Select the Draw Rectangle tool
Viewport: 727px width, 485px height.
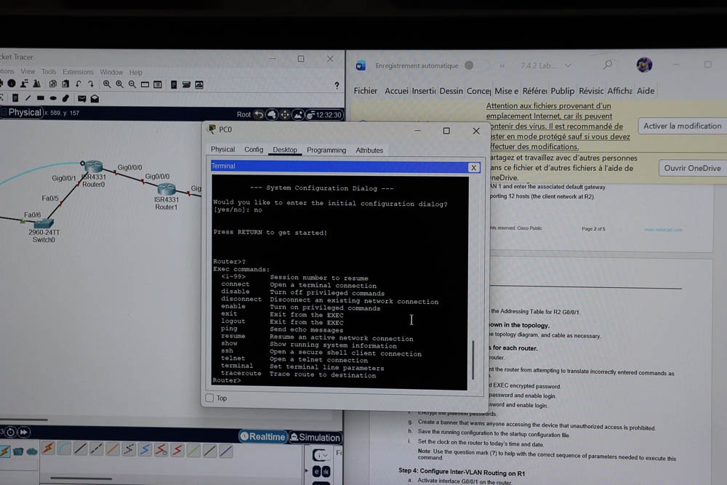click(x=41, y=98)
